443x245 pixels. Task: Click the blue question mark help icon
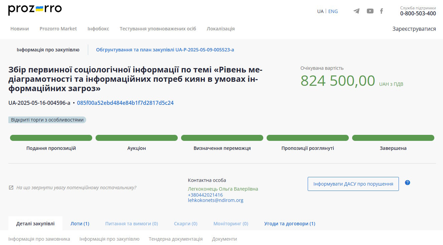407,183
